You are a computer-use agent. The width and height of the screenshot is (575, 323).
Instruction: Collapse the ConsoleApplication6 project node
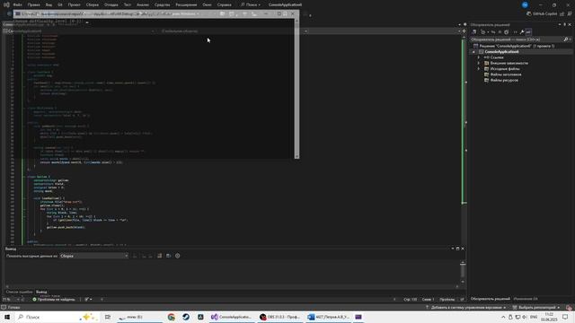(x=473, y=52)
